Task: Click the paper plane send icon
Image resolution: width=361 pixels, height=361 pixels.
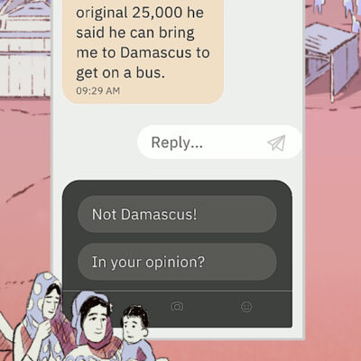Action: pyautogui.click(x=276, y=143)
